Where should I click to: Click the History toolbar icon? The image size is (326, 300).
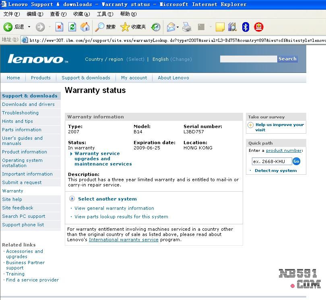pos(156,27)
